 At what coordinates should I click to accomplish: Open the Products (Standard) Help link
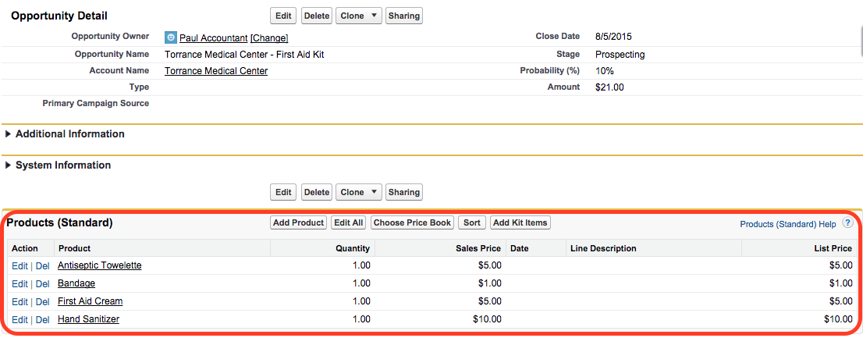[x=787, y=224]
